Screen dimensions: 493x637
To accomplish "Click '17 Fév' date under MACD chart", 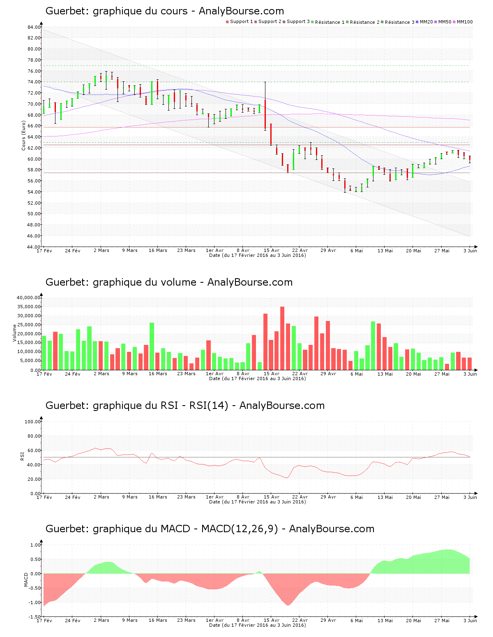I will click(x=44, y=620).
